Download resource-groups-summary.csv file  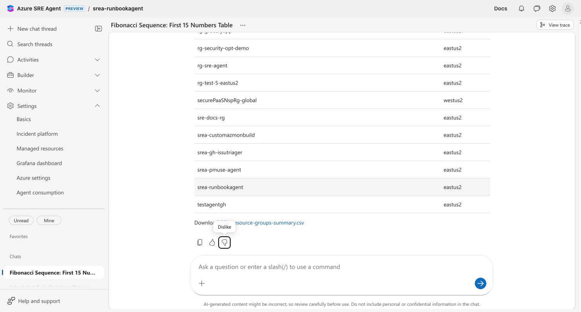pyautogui.click(x=269, y=223)
